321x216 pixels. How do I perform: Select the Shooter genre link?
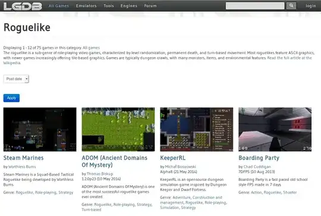click(x=289, y=192)
